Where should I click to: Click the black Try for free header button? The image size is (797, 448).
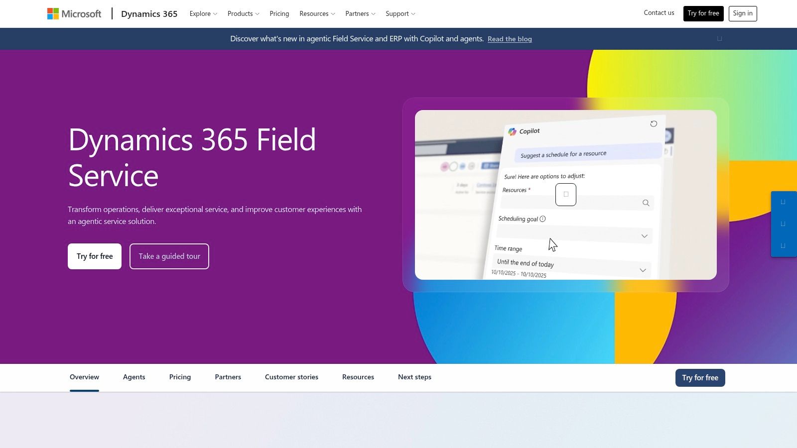tap(703, 13)
